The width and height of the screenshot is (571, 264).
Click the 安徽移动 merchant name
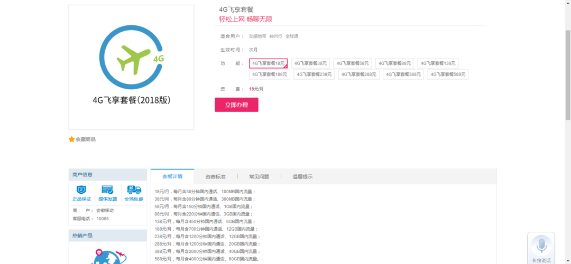[x=105, y=211]
